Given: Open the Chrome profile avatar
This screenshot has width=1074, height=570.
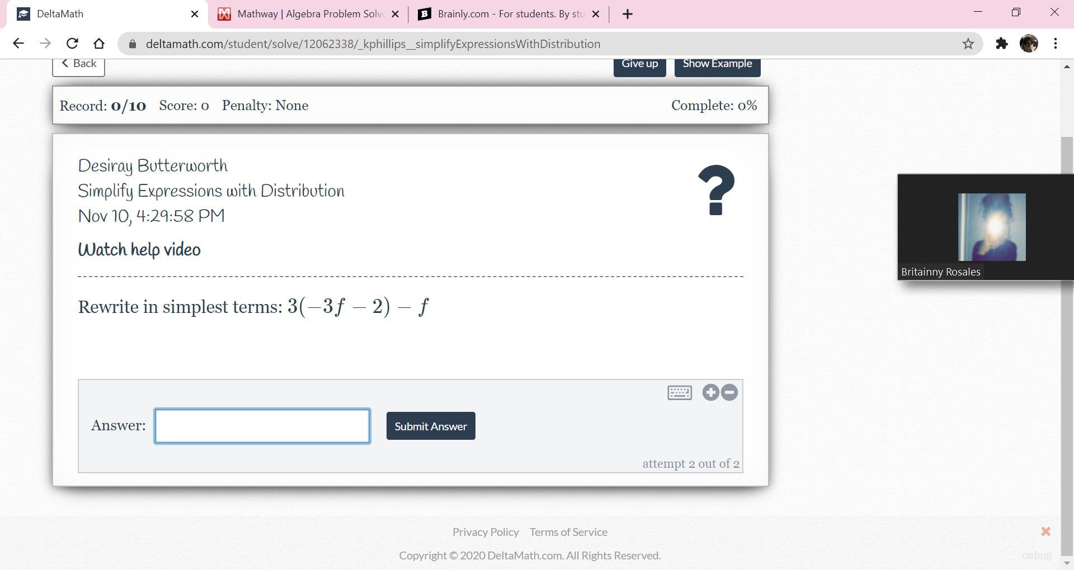Looking at the screenshot, I should [x=1028, y=44].
